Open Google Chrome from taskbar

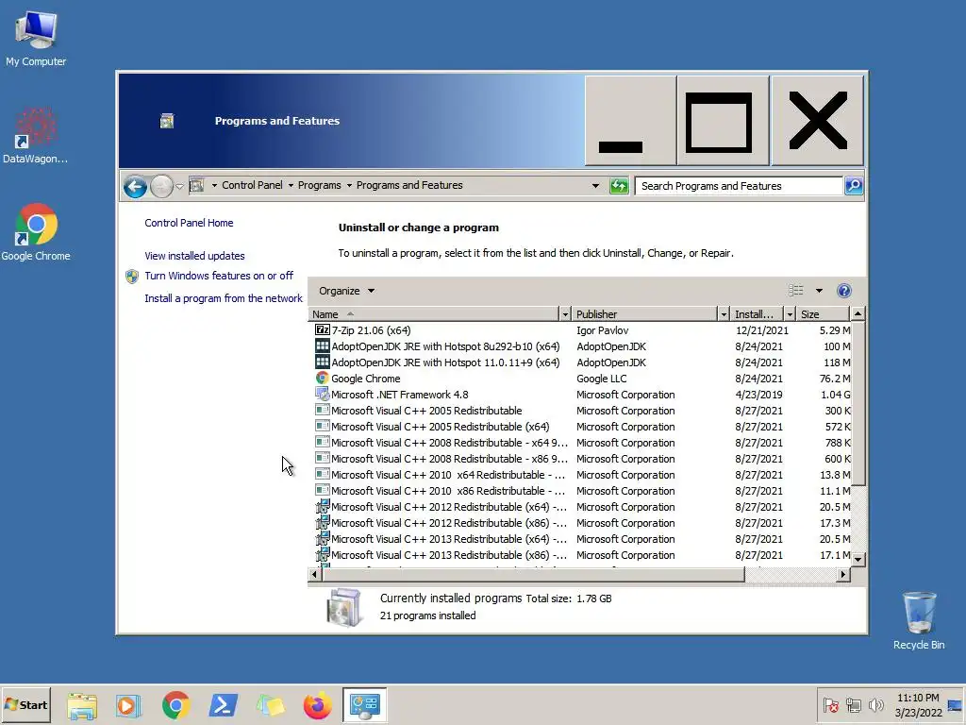[x=175, y=705]
